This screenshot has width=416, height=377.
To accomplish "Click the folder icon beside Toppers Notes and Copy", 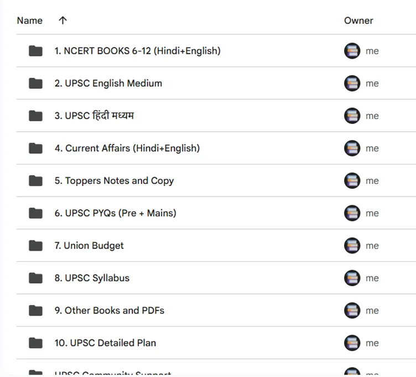I will point(36,180).
